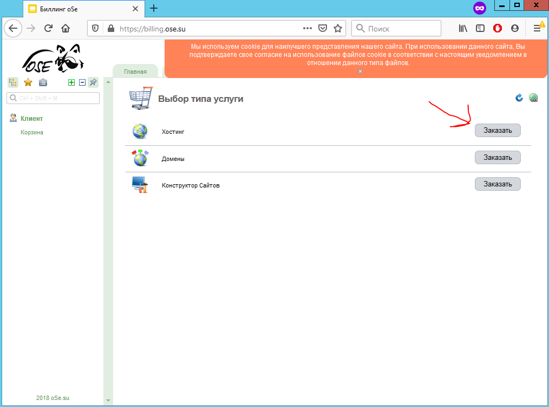This screenshot has height=407, width=549.
Task: Show site security padlock info
Action: click(111, 28)
